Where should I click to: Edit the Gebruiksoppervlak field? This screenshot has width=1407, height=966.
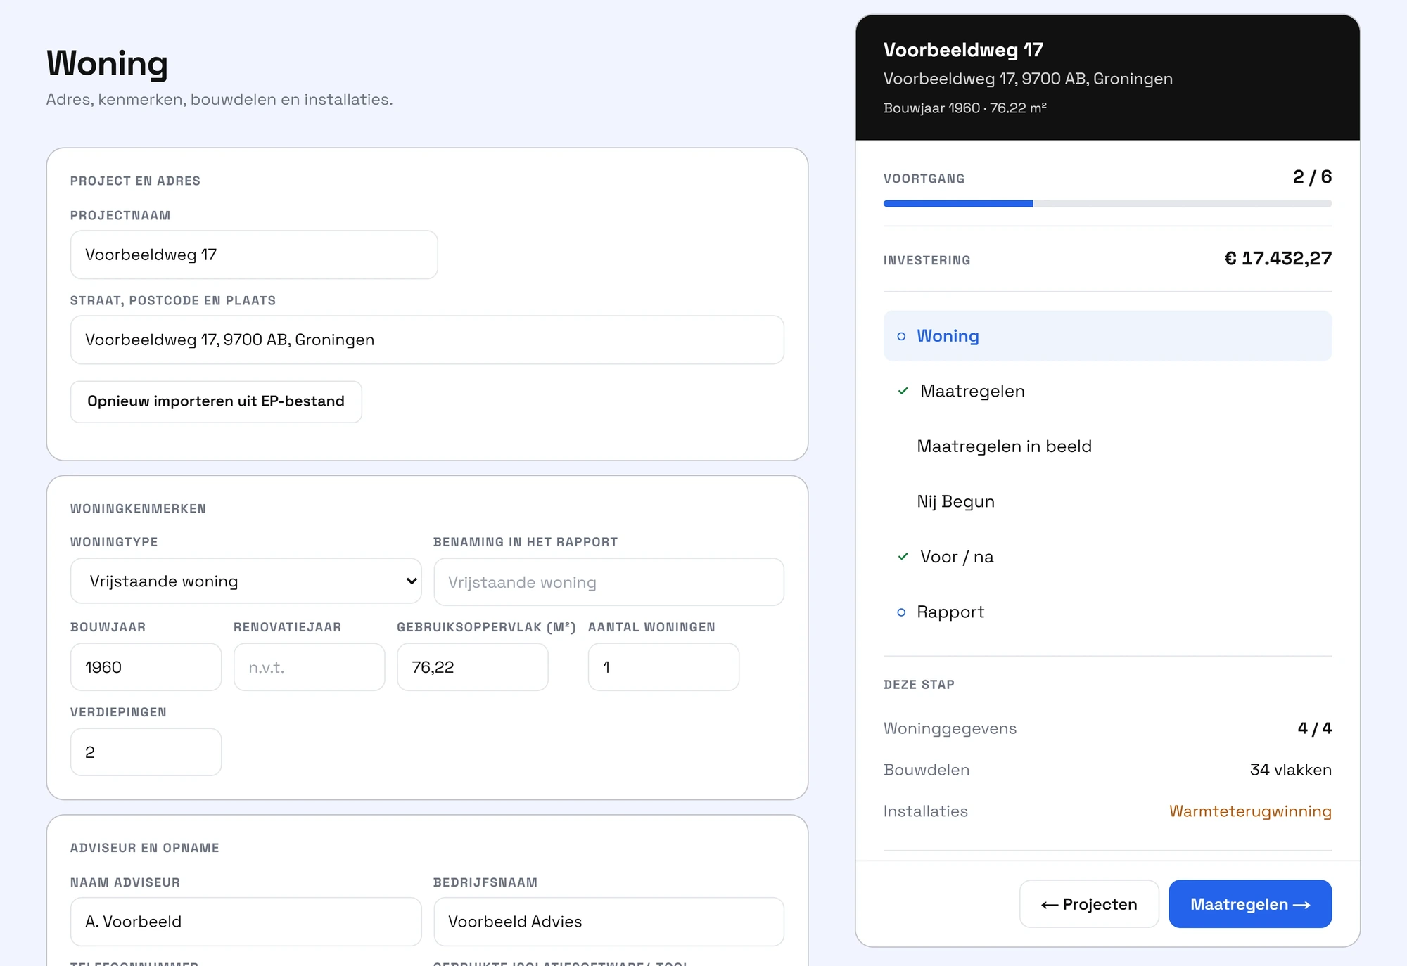(x=472, y=667)
